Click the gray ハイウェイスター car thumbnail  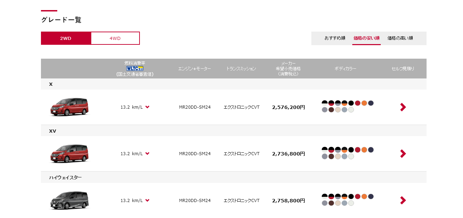(x=69, y=200)
